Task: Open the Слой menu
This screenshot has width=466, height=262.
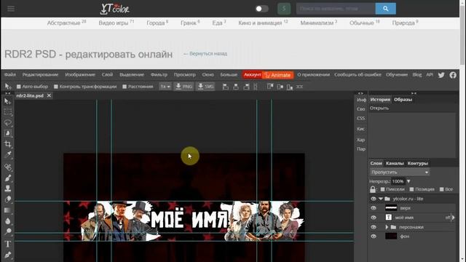Action: [107, 75]
